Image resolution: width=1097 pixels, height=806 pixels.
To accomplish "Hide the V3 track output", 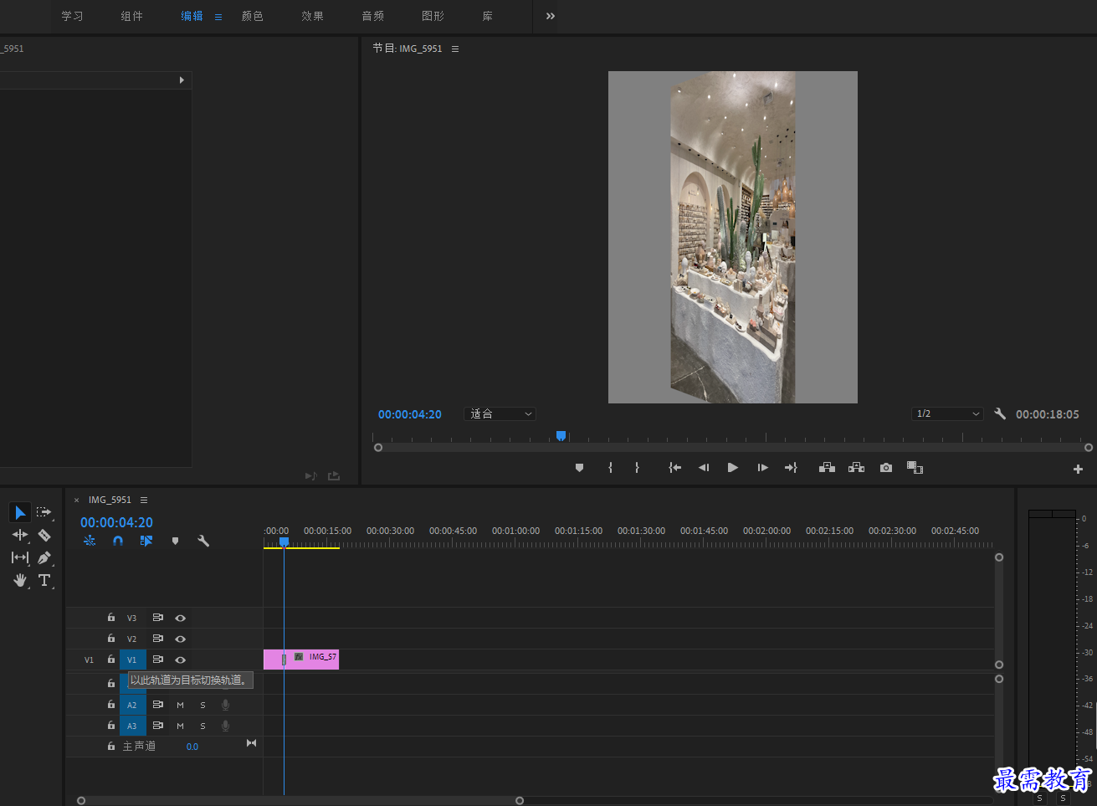I will (180, 618).
